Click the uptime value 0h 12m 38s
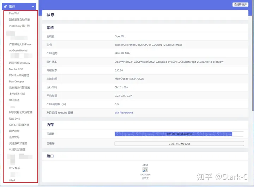This screenshot has width=254, height=187. pyautogui.click(x=121, y=87)
